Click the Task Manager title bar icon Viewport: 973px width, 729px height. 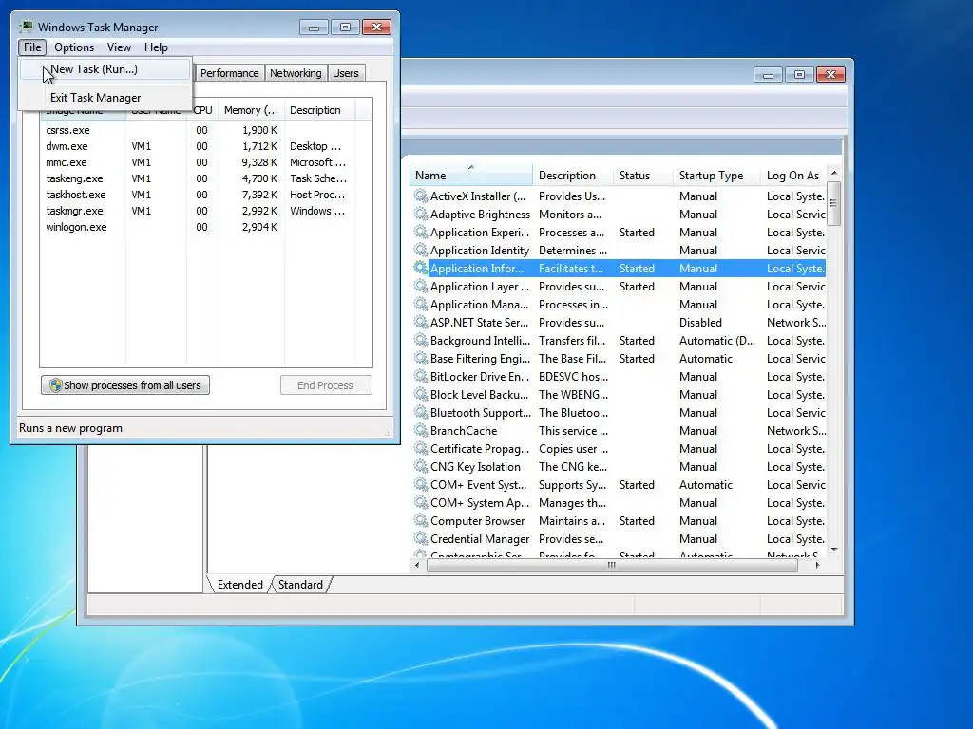26,27
